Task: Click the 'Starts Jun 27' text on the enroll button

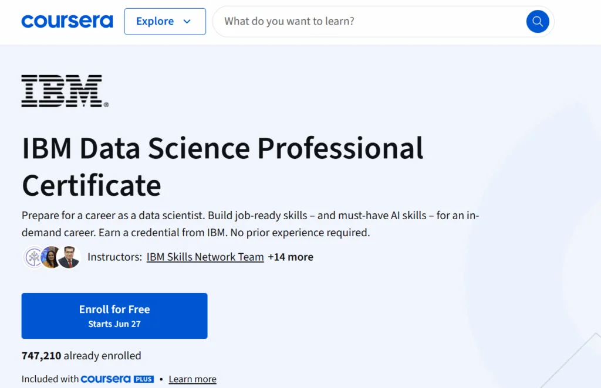Action: (x=114, y=324)
